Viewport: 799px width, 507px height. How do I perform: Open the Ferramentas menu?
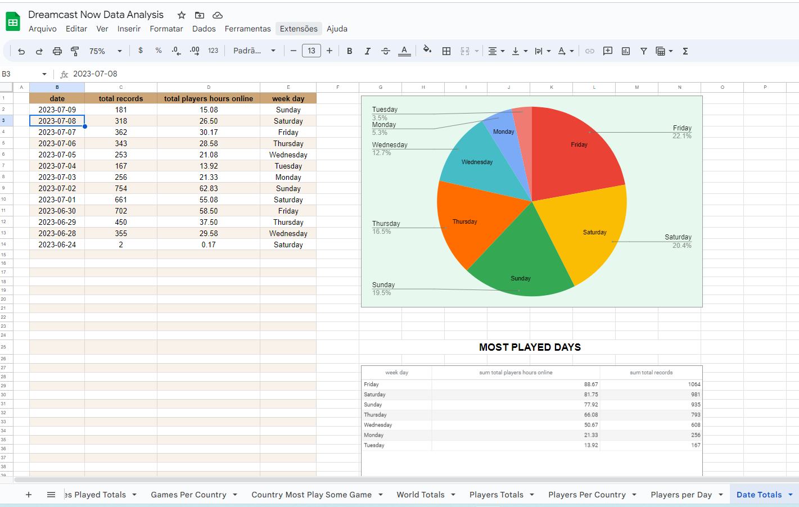tap(248, 29)
